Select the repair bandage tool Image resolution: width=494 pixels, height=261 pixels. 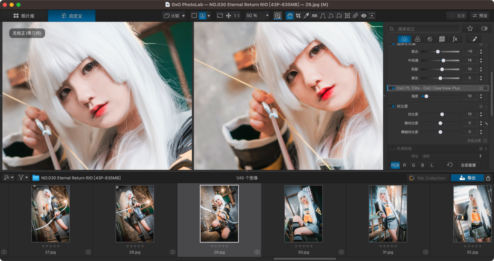[356, 16]
